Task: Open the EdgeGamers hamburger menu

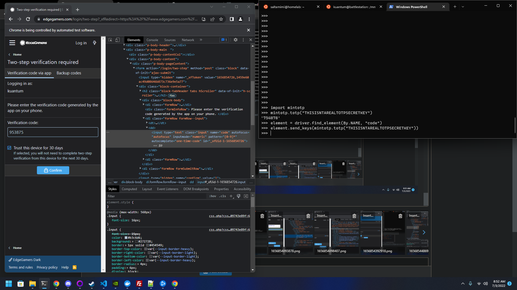Action: click(x=12, y=43)
